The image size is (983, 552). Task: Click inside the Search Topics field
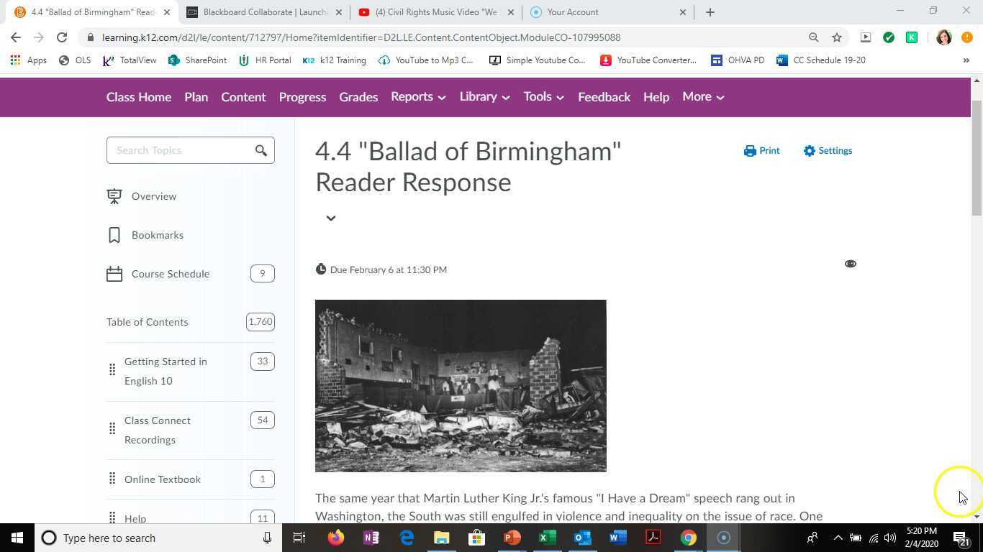tap(180, 150)
